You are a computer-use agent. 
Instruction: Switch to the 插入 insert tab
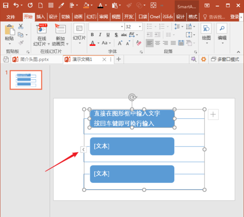41,17
